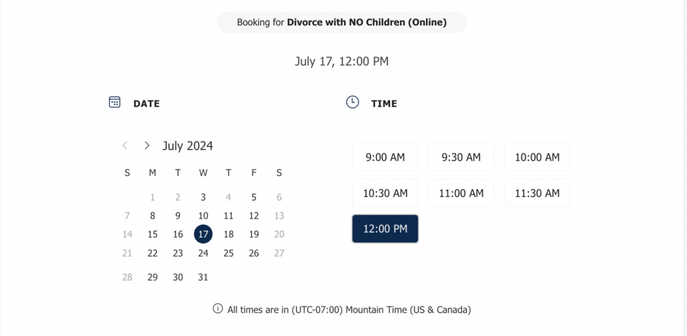The image size is (687, 336).
Task: Pick Friday July 26 date
Action: coord(254,254)
